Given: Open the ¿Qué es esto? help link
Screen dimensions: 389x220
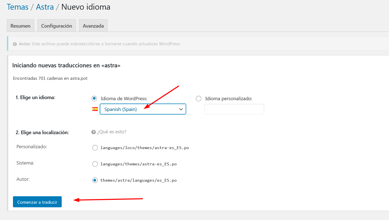Looking at the screenshot, I should [112, 132].
